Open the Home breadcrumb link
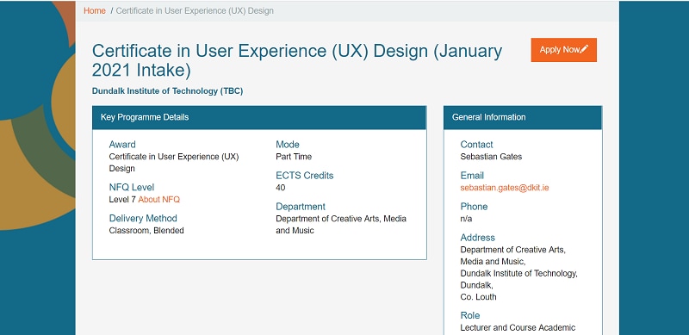The height and width of the screenshot is (335, 689). [95, 10]
